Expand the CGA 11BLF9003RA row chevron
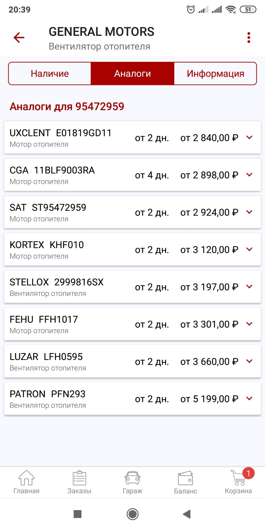This screenshot has width=265, height=530. pos(249,175)
